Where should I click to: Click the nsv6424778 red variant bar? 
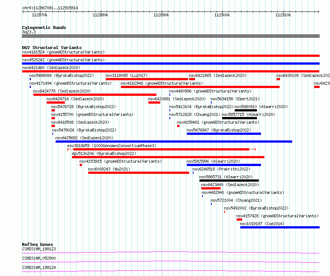pyautogui.click(x=95, y=95)
